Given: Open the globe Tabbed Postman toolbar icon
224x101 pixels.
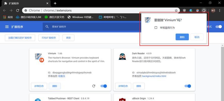Looking at the screenshot, I should (x=191, y=10).
